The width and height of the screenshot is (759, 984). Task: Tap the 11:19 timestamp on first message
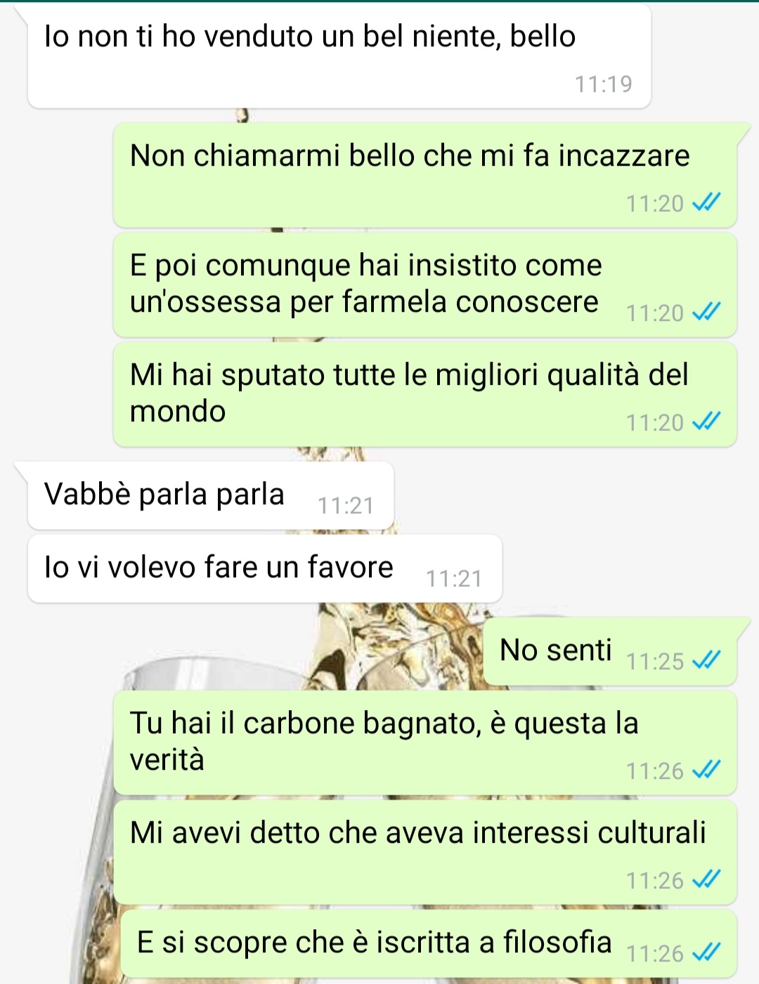click(604, 84)
